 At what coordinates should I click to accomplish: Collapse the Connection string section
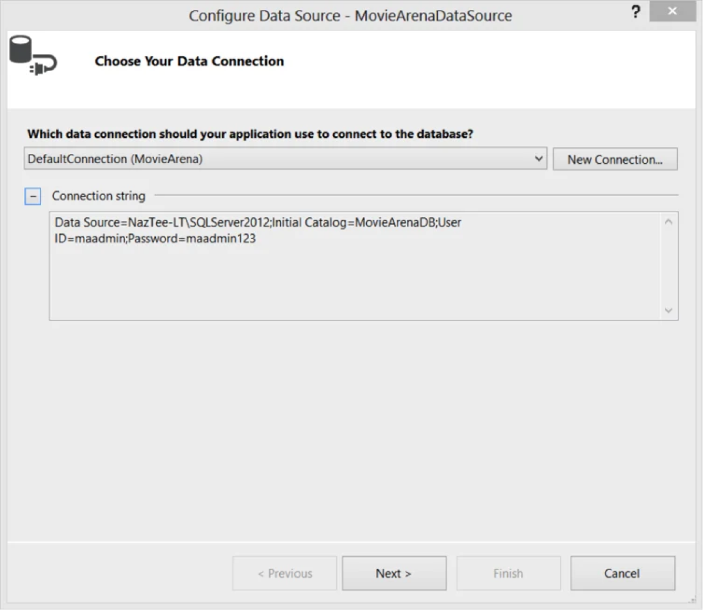(x=33, y=196)
